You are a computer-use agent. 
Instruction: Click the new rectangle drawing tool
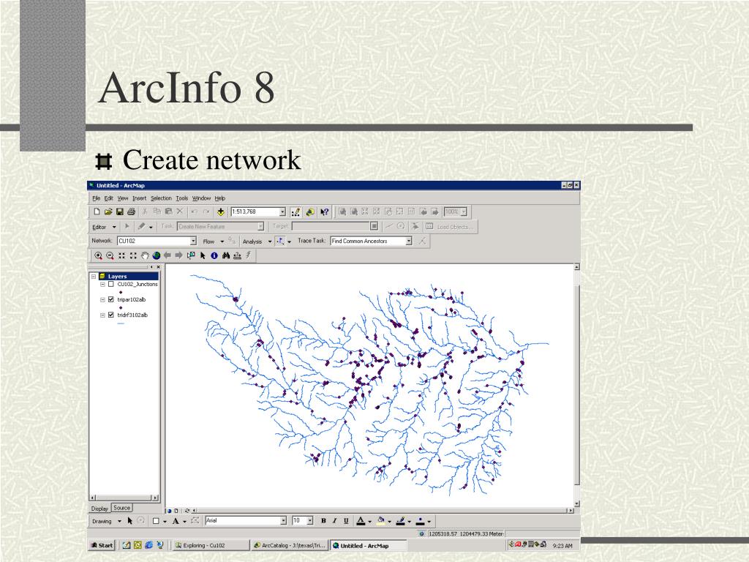pos(156,521)
